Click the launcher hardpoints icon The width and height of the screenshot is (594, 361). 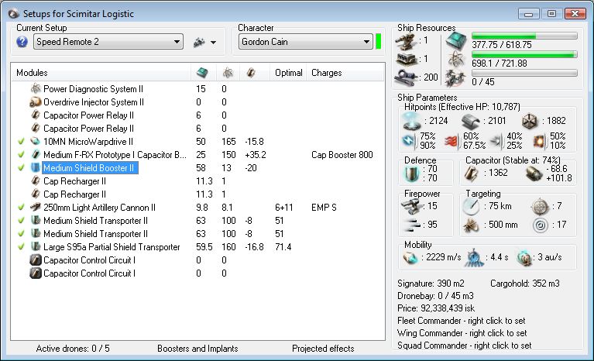click(406, 59)
